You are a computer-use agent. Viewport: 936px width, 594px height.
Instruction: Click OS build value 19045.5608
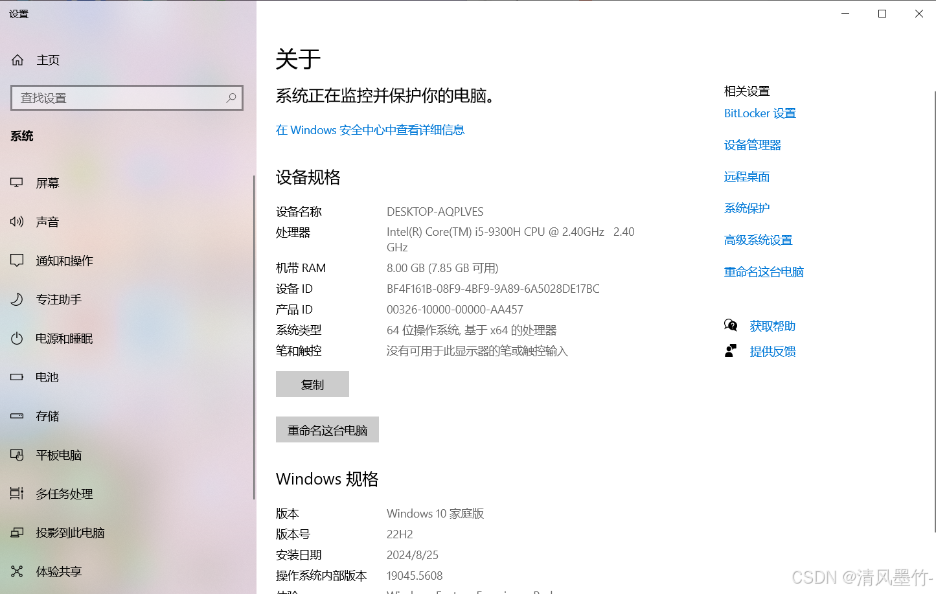pos(415,576)
